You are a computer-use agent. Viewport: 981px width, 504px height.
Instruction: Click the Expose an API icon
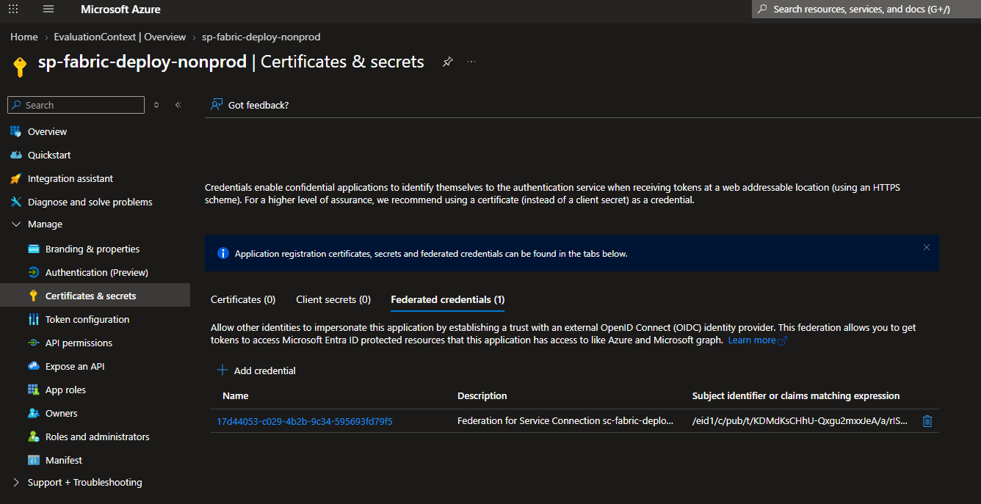33,366
